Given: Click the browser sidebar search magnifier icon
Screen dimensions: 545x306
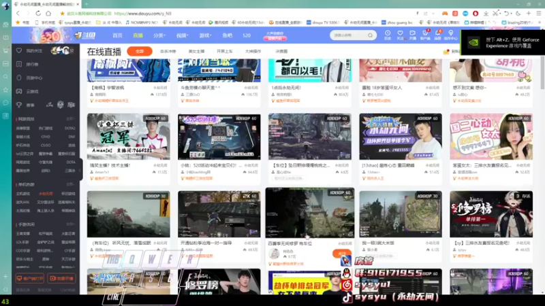Looking at the screenshot, I should click(x=5, y=77).
